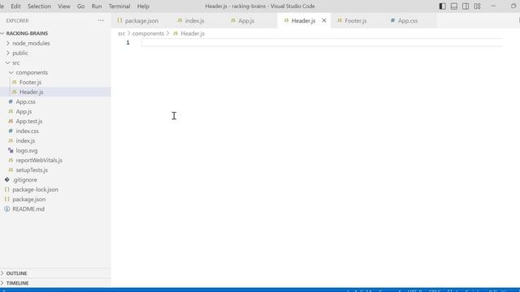Collapse the components folder
520x292 pixels.
(x=32, y=72)
